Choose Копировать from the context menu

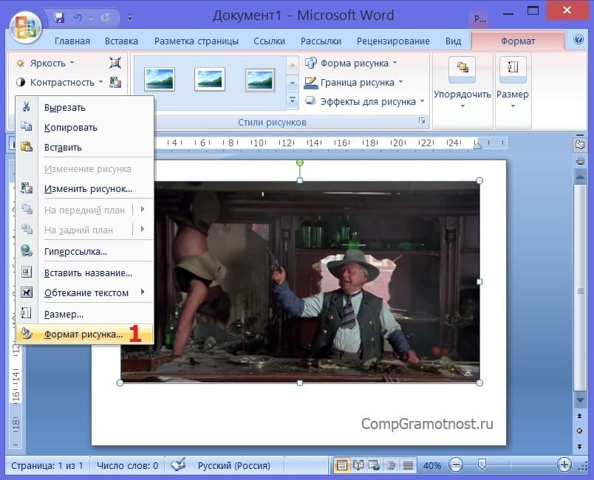pyautogui.click(x=84, y=127)
